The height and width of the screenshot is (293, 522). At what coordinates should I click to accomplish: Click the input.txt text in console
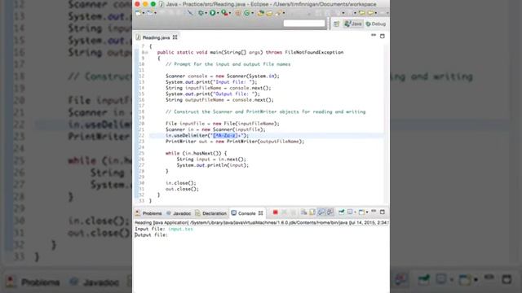(x=180, y=229)
